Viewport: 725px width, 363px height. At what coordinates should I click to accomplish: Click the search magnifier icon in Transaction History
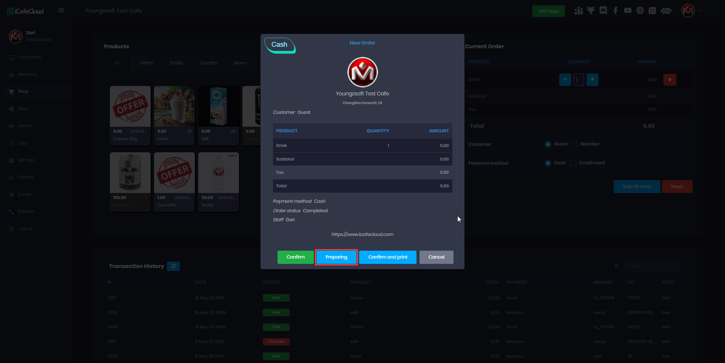[617, 266]
